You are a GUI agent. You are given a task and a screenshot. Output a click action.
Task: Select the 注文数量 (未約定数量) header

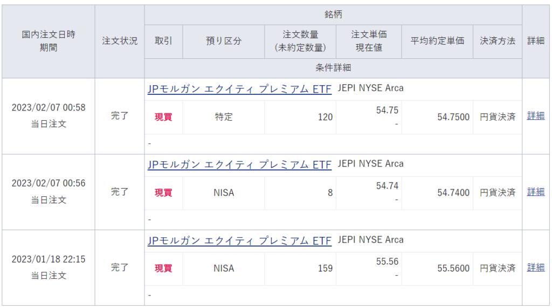pos(300,41)
